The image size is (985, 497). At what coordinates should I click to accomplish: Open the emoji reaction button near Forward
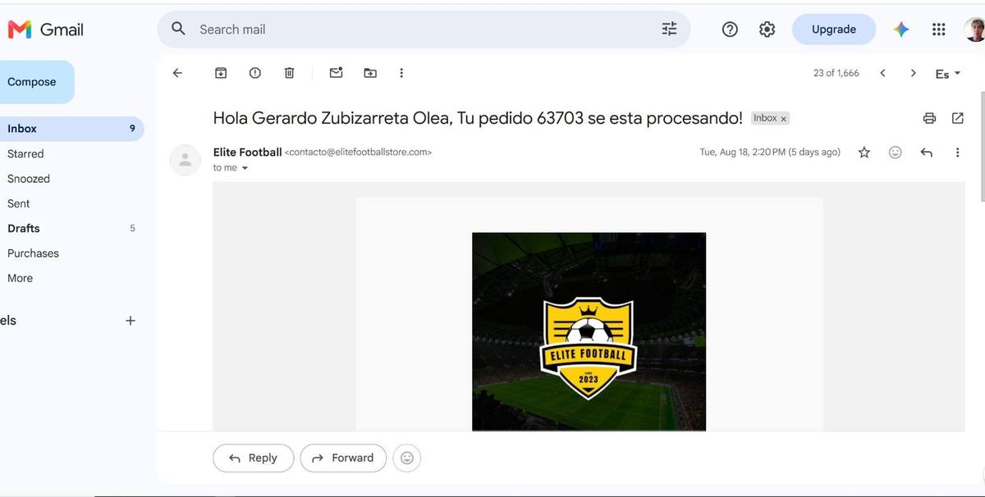407,458
